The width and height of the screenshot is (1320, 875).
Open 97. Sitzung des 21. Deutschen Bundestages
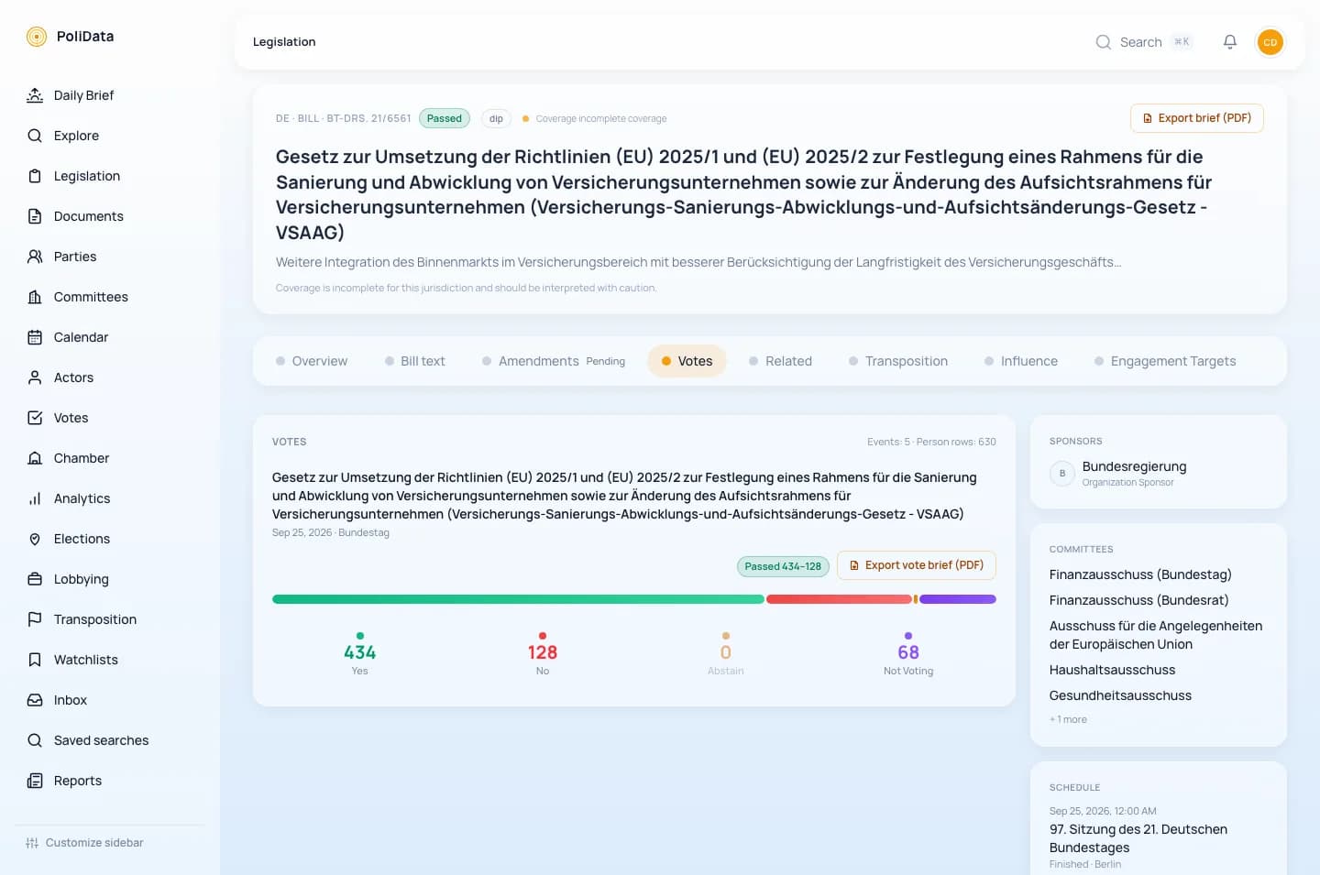pyautogui.click(x=1138, y=838)
